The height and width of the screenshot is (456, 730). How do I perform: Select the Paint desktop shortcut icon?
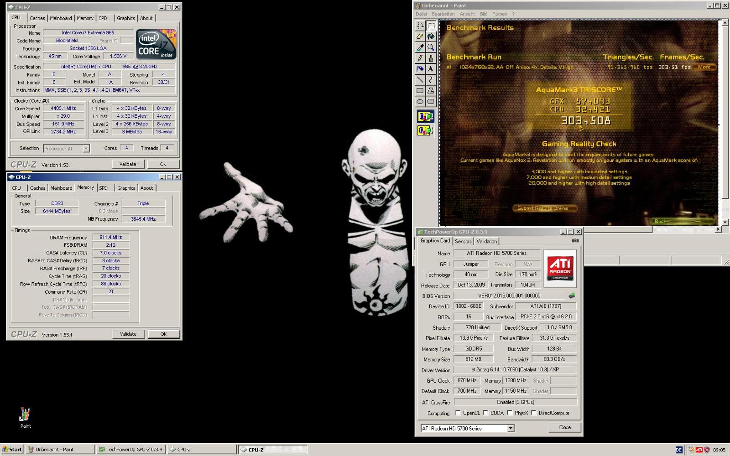[26, 418]
